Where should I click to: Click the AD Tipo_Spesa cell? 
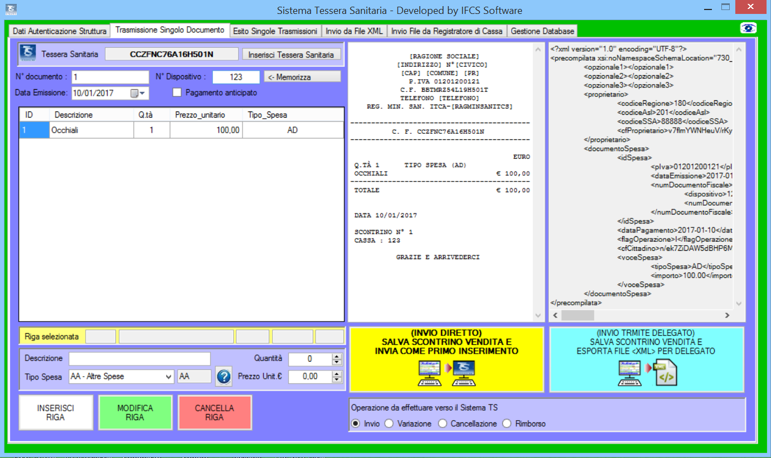click(x=293, y=130)
